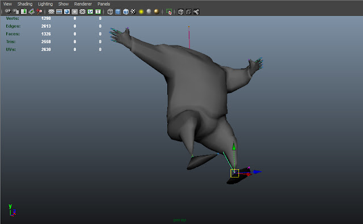Click the XYZ axis indicator in the corner
The height and width of the screenshot is (224, 363).
pos(12,210)
